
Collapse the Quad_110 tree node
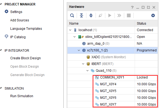87,70
